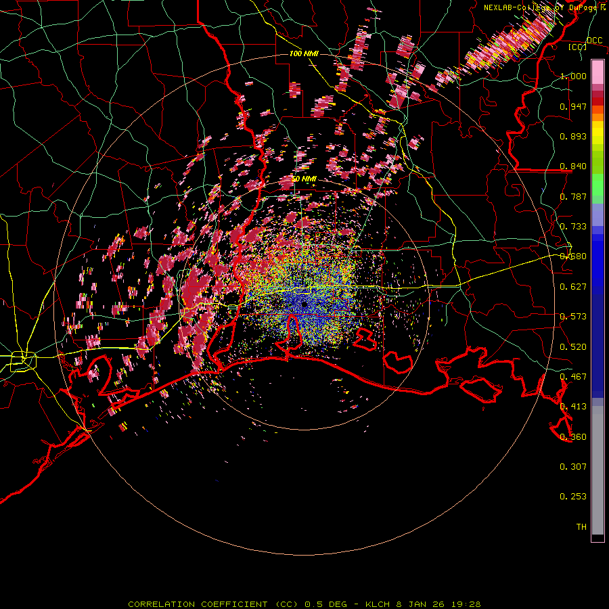
Task: Click the 50 NMI range ring label
Action: tap(304, 179)
